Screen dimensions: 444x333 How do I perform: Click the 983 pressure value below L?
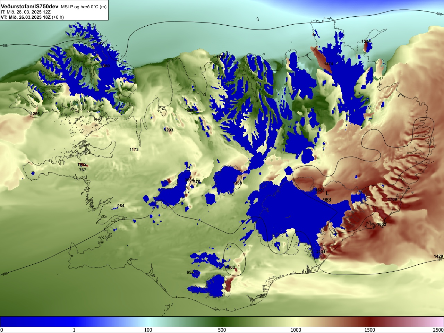point(327,200)
